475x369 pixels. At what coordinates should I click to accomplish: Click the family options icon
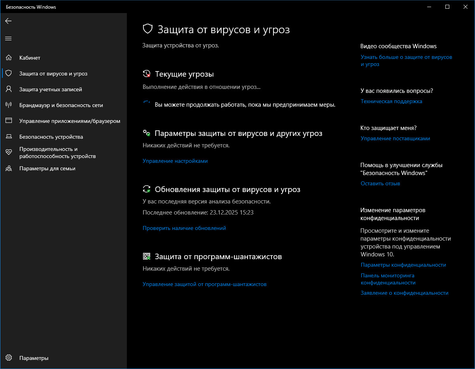tap(9, 168)
